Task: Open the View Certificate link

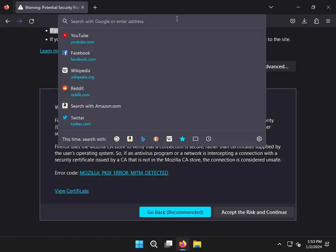Action: [x=72, y=191]
